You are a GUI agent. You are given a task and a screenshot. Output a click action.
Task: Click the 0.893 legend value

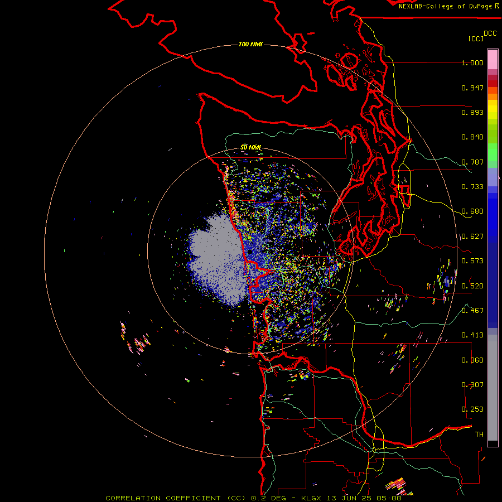click(x=472, y=112)
